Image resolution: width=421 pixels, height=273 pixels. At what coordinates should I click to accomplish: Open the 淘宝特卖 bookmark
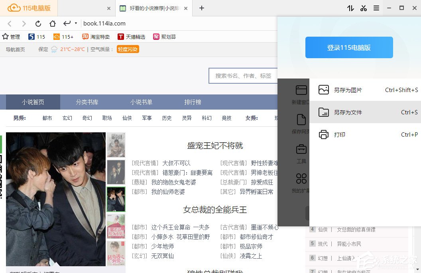(100, 36)
